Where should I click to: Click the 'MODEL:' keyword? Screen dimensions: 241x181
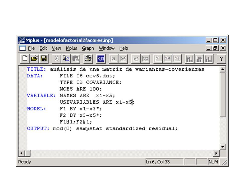[x=36, y=109]
